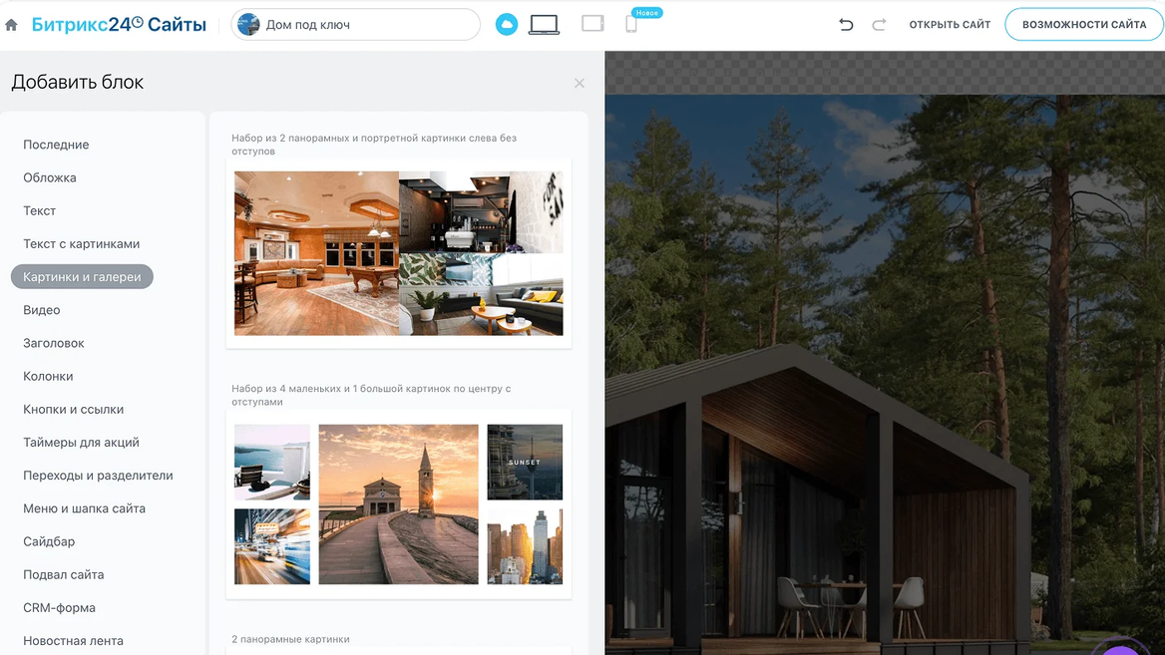Redo the last undone action
1165x655 pixels.
[879, 25]
